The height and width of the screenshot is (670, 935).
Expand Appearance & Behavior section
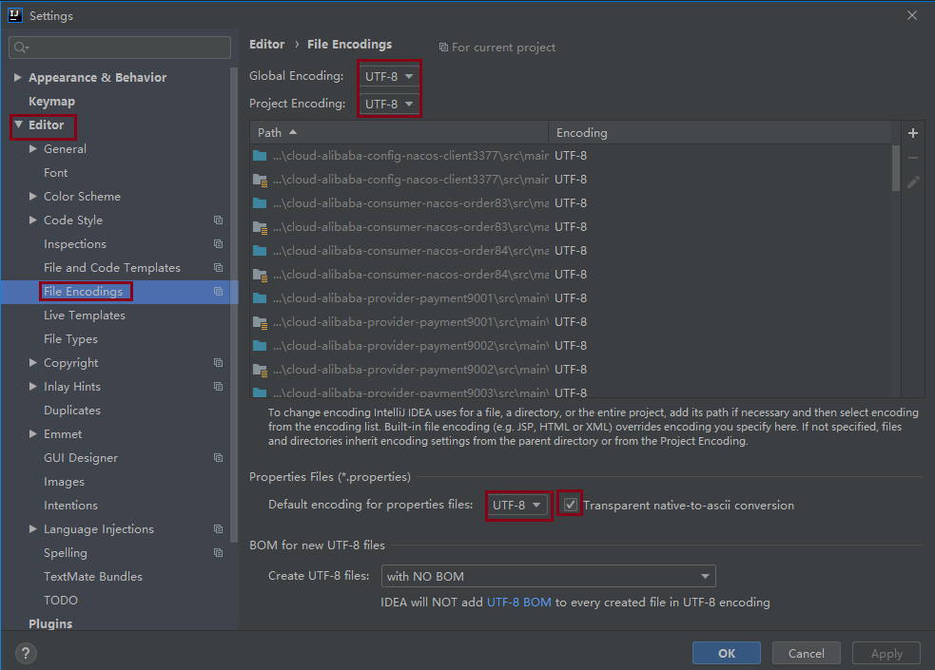point(18,77)
